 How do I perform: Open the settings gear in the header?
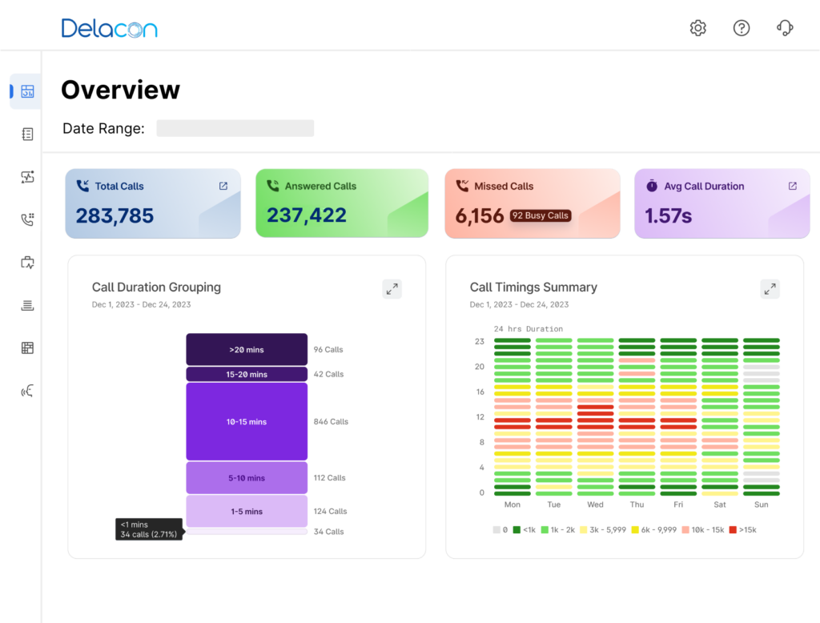tap(697, 28)
